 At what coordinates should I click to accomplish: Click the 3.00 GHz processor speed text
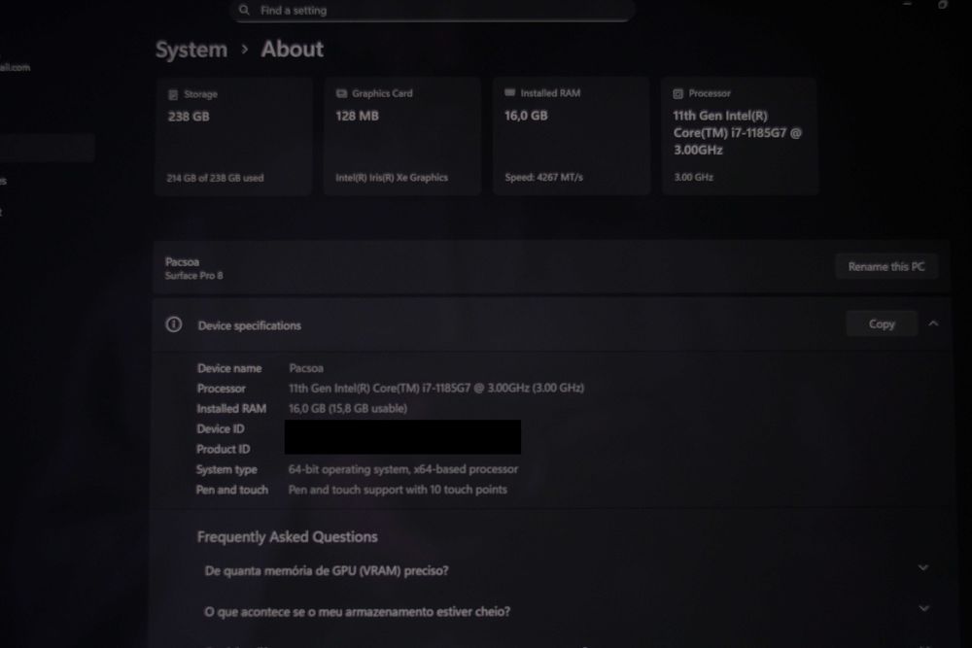coord(693,177)
